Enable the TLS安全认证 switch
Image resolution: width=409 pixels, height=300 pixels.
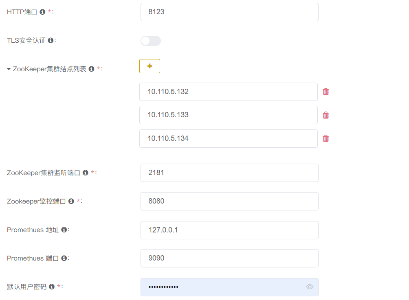(x=150, y=41)
